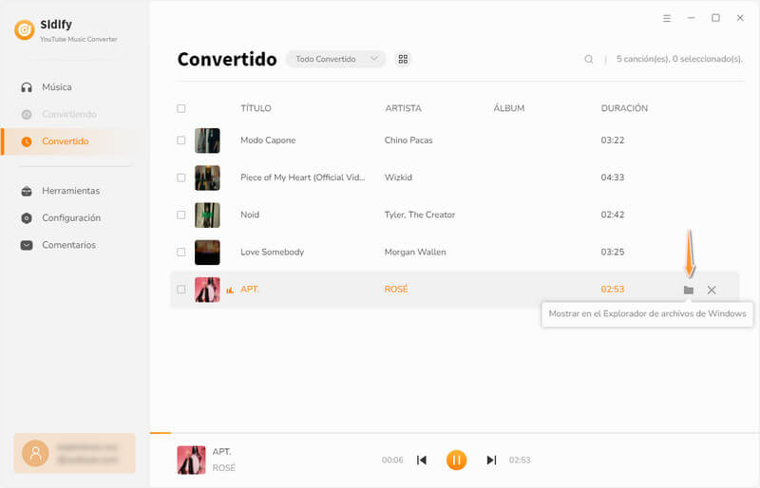This screenshot has width=760, height=488.
Task: Open the Música section
Action: click(x=57, y=87)
